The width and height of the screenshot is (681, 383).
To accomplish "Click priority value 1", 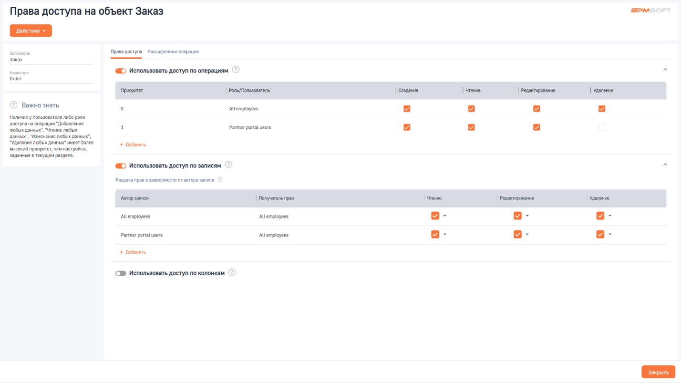I will pyautogui.click(x=122, y=127).
